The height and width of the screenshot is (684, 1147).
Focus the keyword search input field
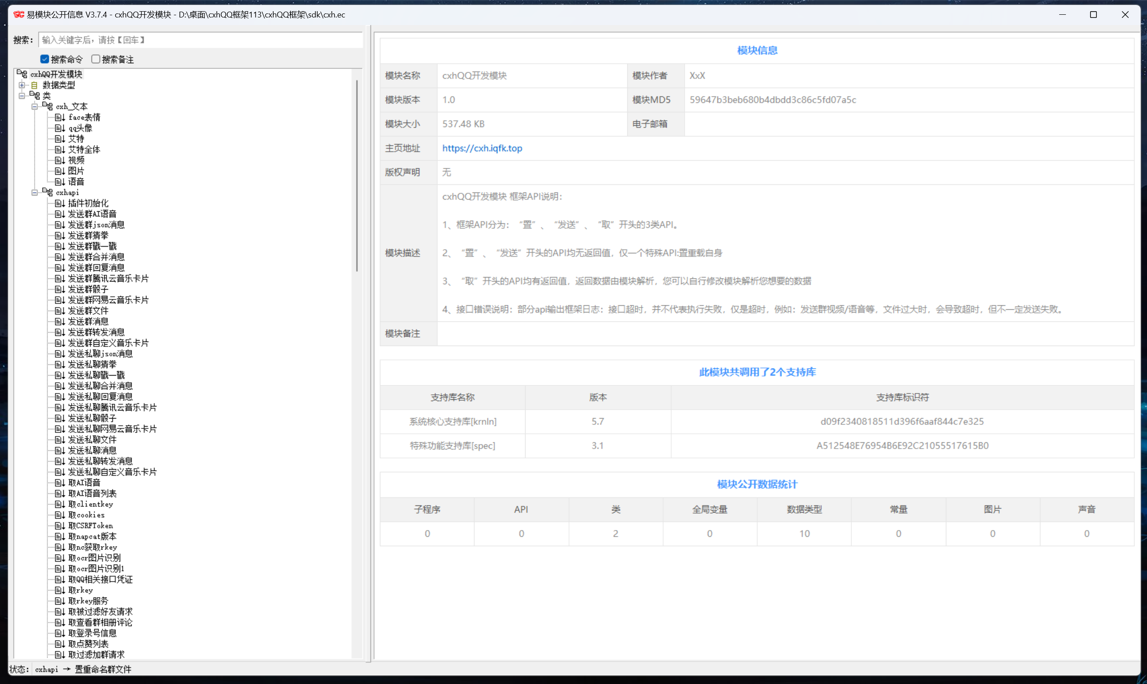pyautogui.click(x=201, y=40)
